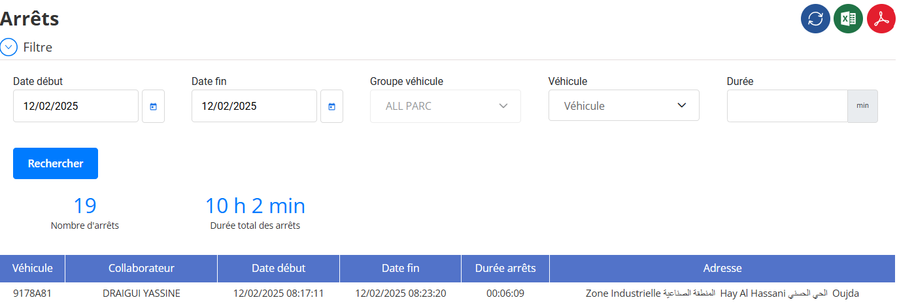
Task: Sort by the Adresse column header
Action: point(722,268)
